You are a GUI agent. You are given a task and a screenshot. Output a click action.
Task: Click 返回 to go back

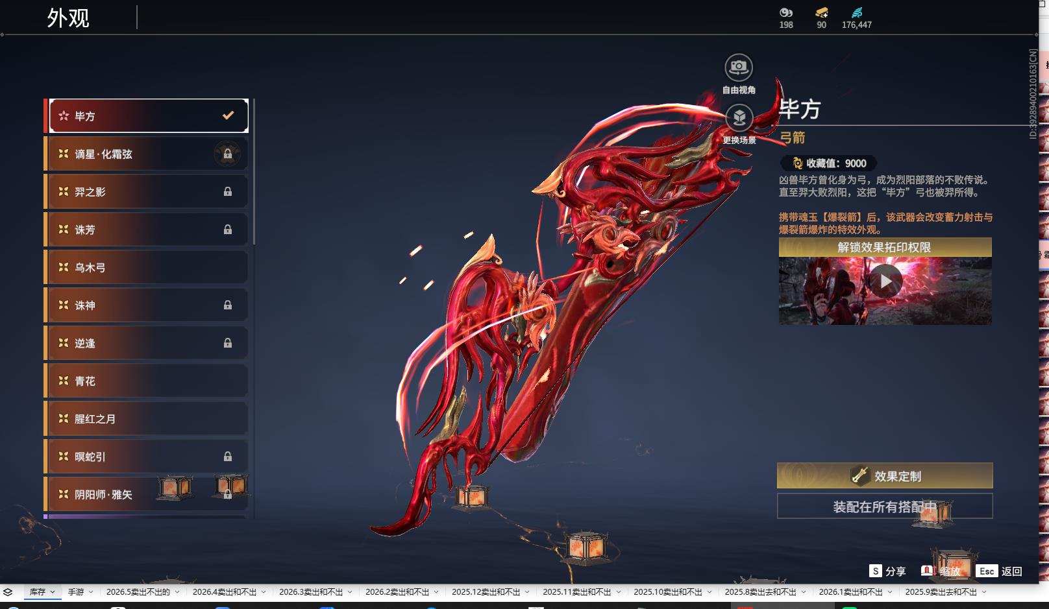pos(1012,571)
